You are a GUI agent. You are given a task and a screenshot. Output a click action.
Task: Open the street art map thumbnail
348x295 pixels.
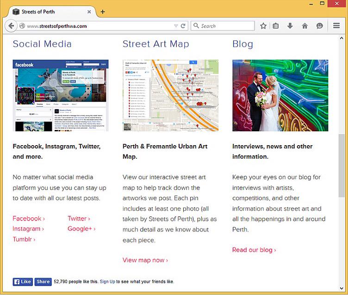[170, 95]
